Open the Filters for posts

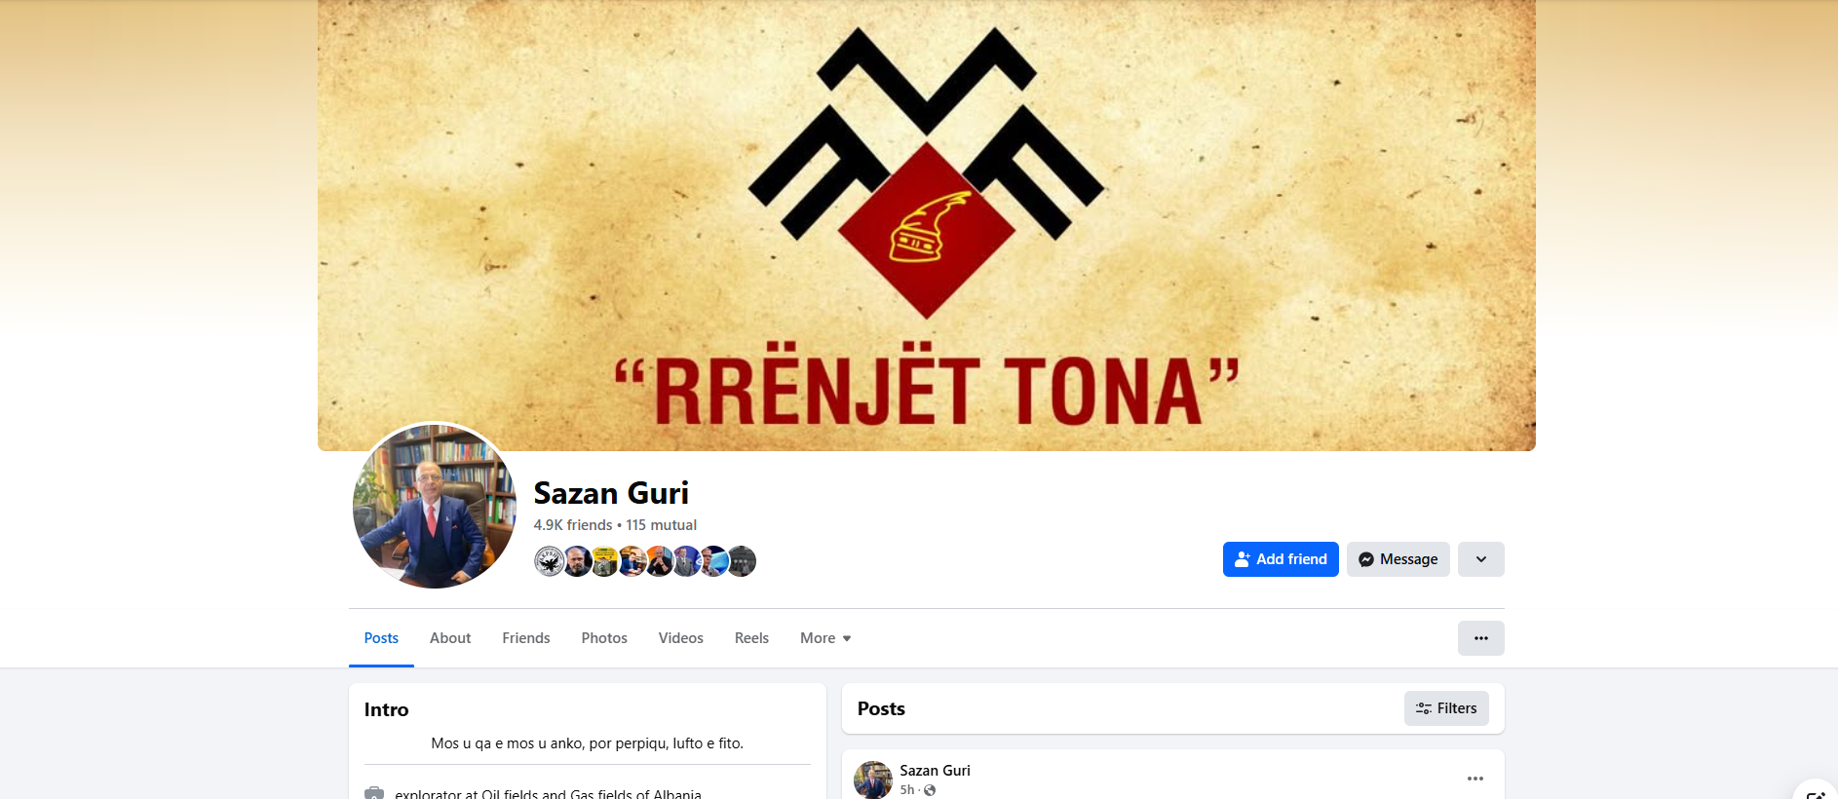click(1446, 708)
